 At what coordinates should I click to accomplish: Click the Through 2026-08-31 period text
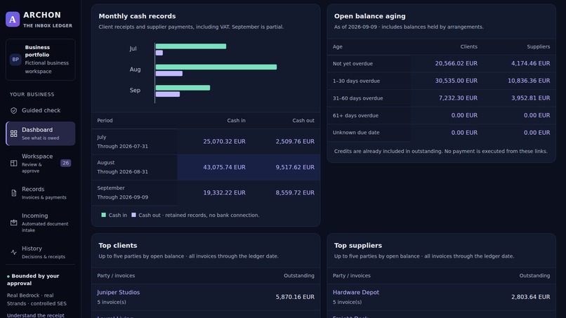(122, 172)
